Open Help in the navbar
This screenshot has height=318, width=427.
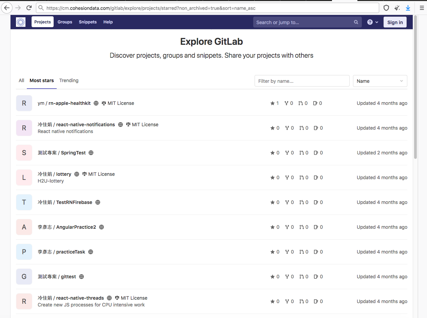pyautogui.click(x=108, y=22)
